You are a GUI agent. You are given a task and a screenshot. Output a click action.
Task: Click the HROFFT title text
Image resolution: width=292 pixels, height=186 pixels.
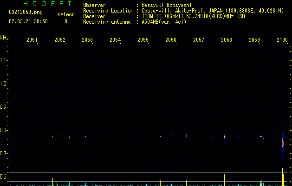click(x=47, y=4)
